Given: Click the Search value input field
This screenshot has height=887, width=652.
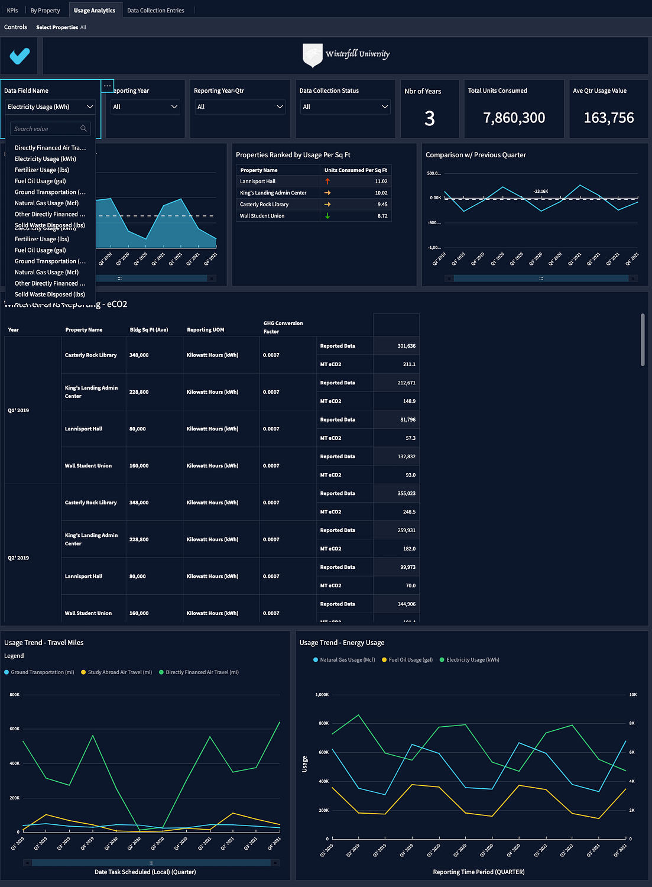Looking at the screenshot, I should click(x=45, y=129).
